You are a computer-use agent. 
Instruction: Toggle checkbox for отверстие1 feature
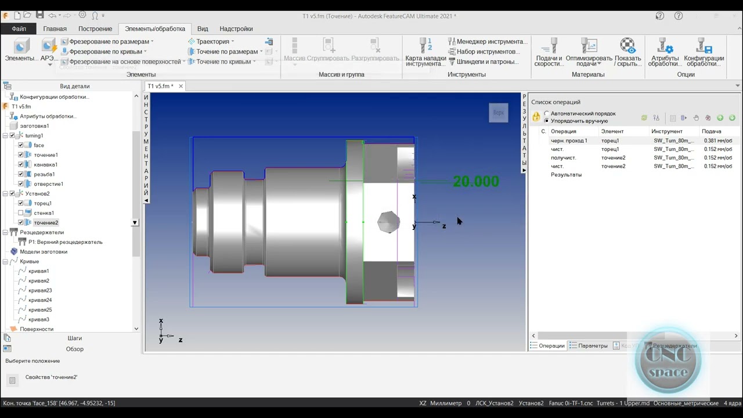(x=21, y=184)
